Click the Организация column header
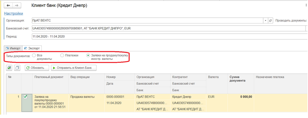Screen dimensions: 308x118 tap(152, 77)
